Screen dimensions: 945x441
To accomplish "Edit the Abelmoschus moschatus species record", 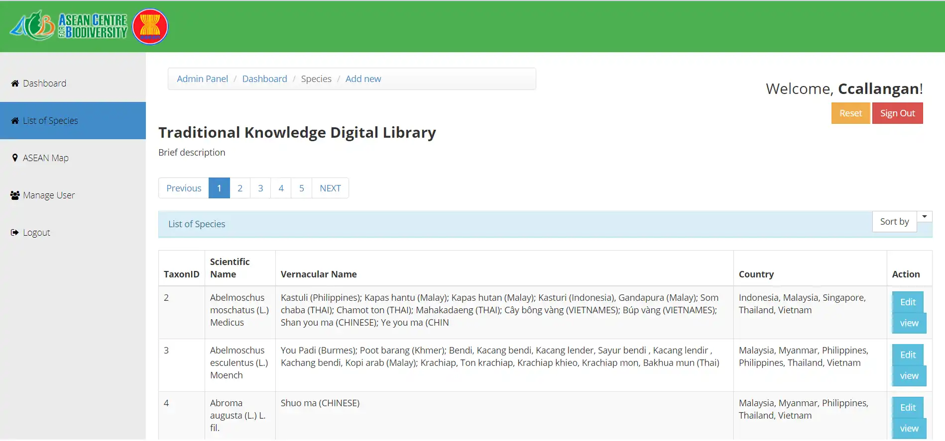I will (908, 302).
